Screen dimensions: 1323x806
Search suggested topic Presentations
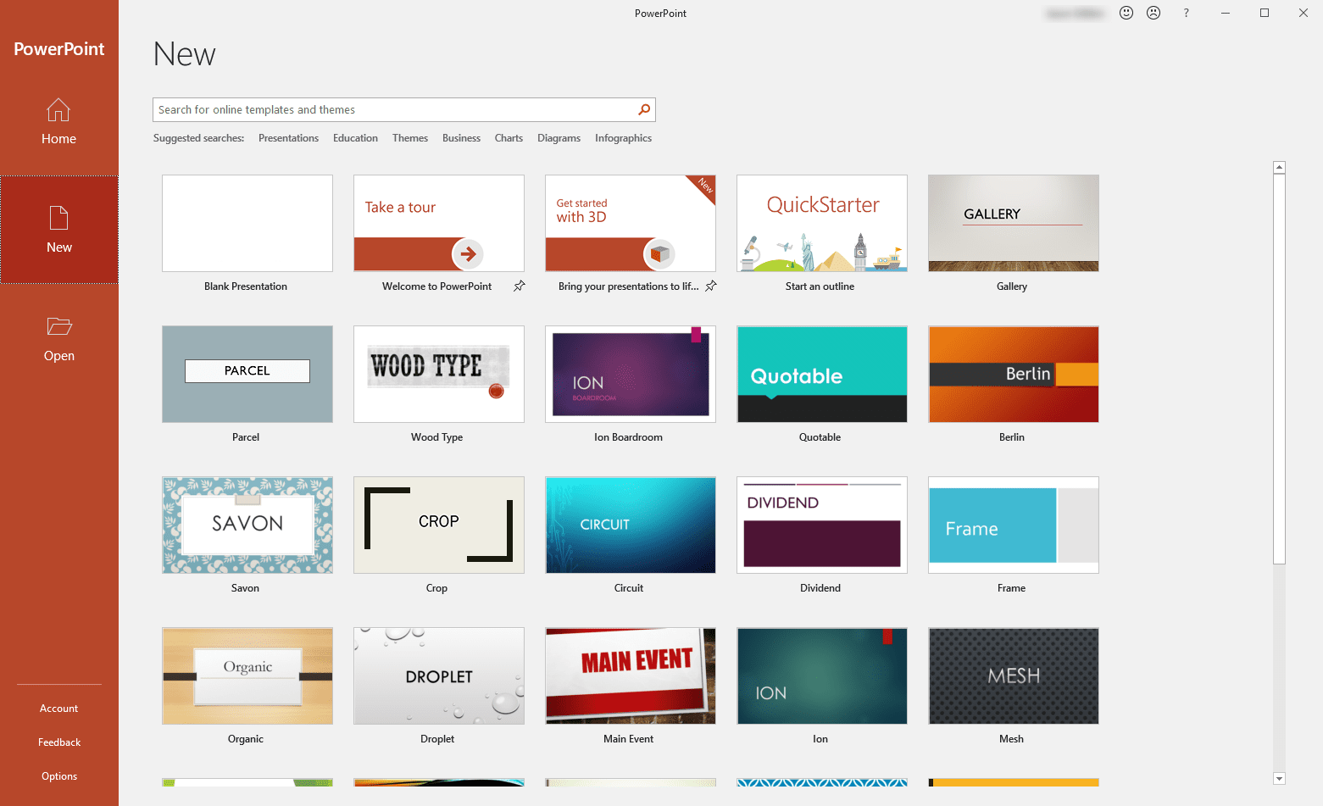pos(288,137)
